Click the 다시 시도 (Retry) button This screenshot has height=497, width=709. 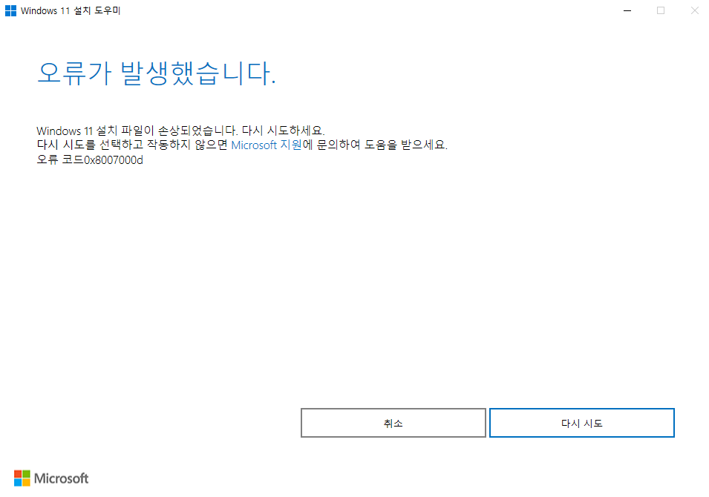click(x=582, y=423)
